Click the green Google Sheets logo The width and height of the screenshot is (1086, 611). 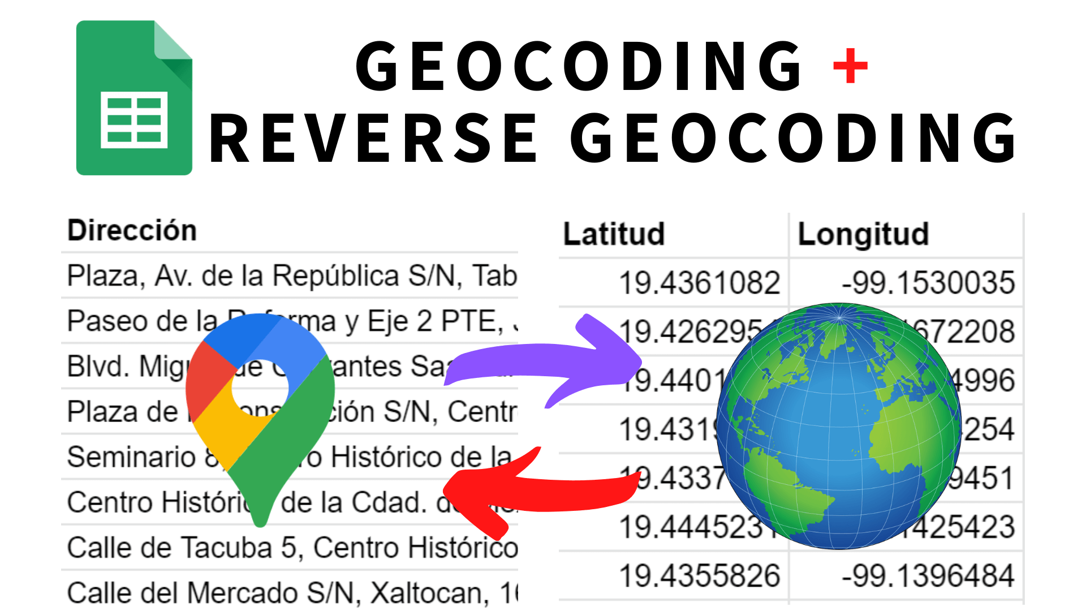tap(134, 98)
